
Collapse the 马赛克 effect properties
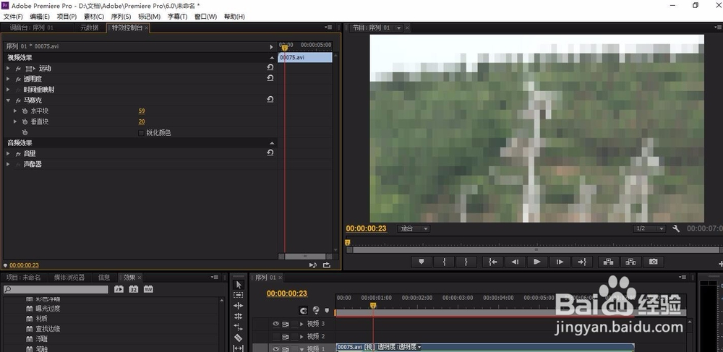point(8,100)
